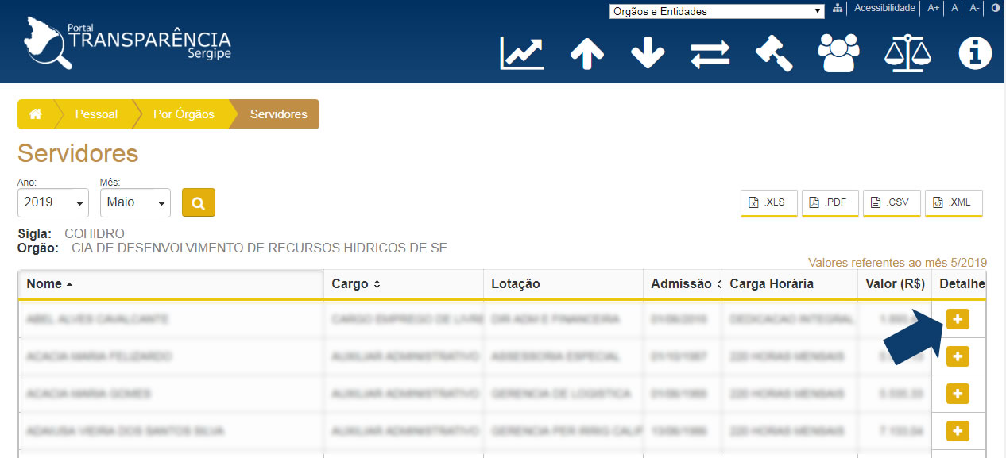Expand details of first table row
This screenshot has width=1006, height=458.
tap(957, 319)
